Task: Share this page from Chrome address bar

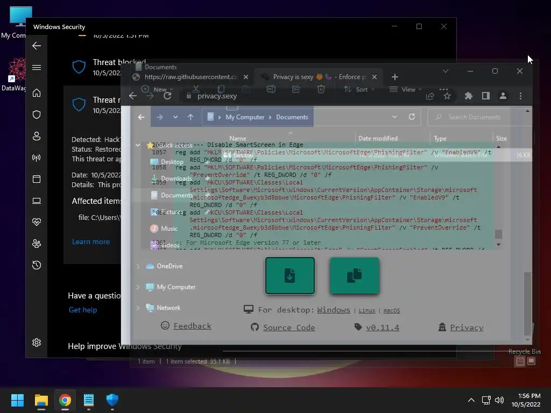Action: 430,96
